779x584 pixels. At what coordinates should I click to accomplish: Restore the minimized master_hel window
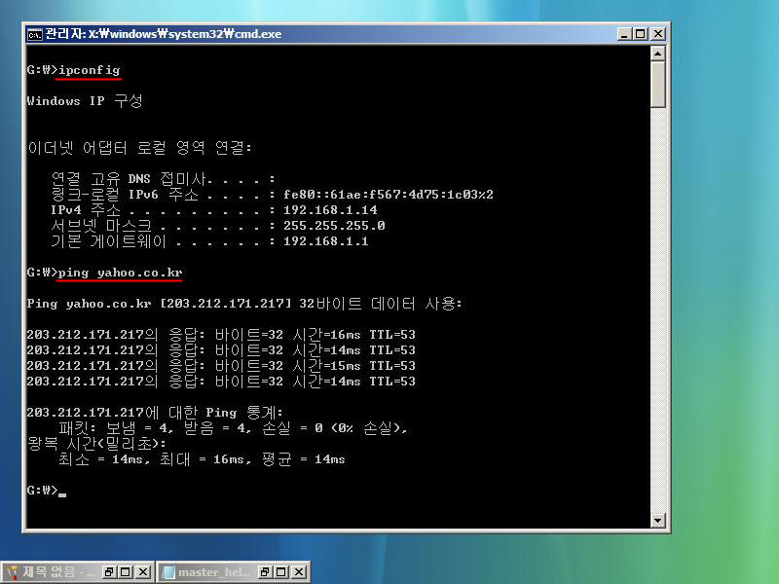265,572
